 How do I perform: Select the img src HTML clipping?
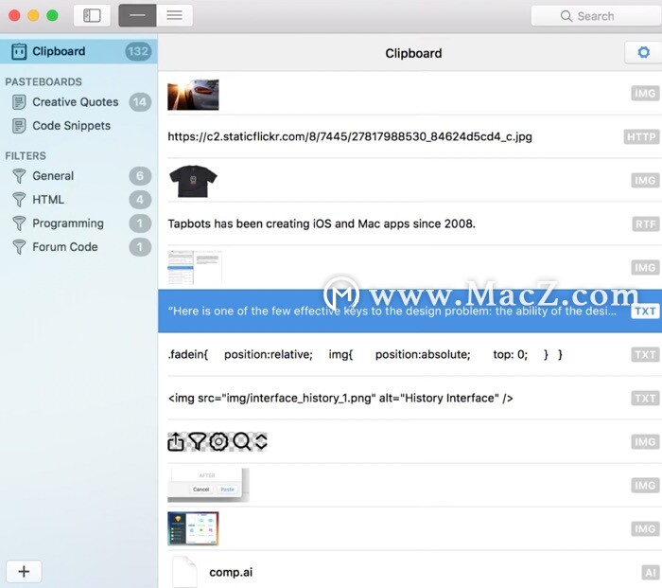pos(409,399)
